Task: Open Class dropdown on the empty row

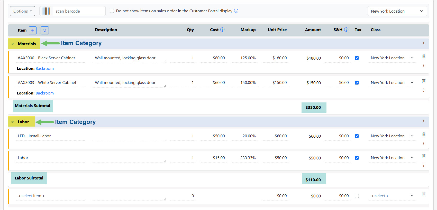Action: coord(392,196)
